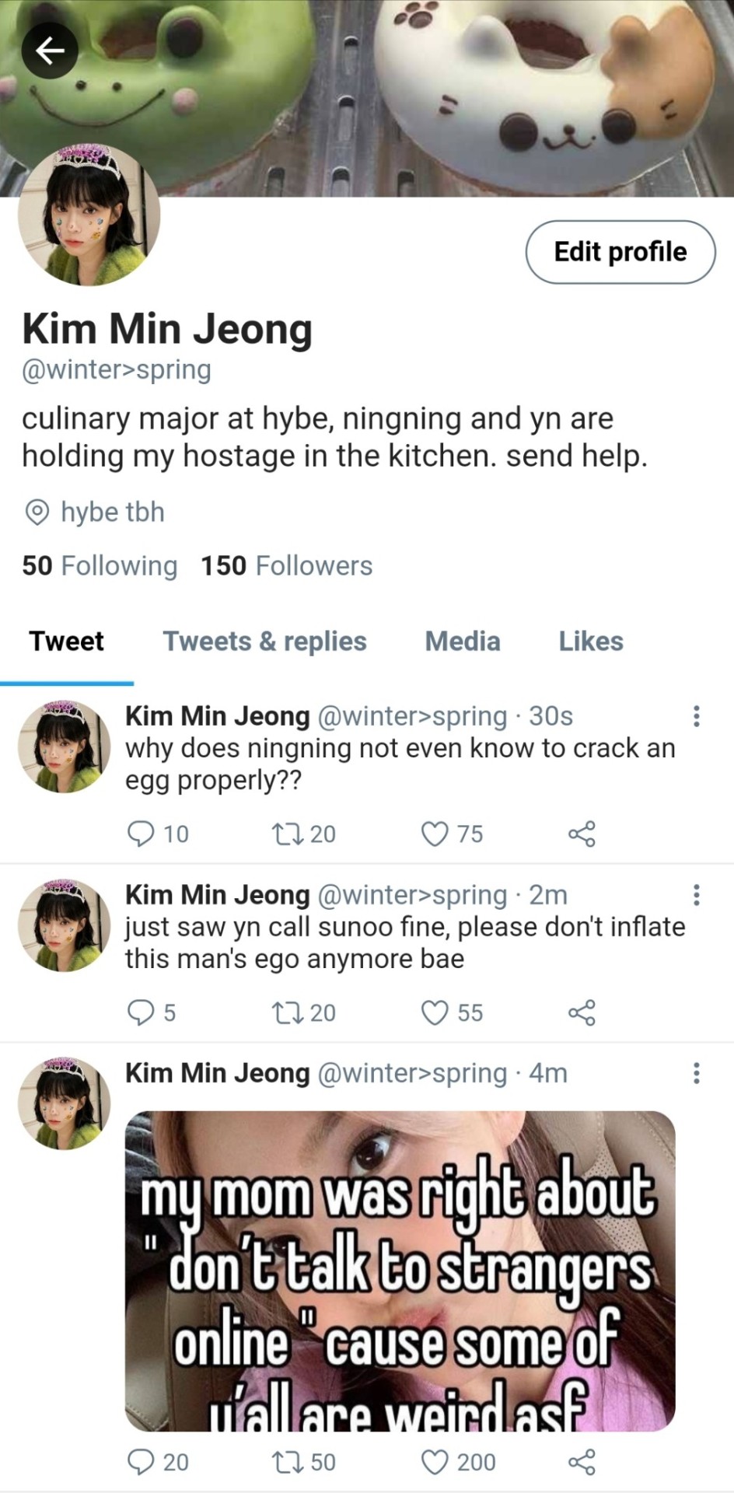
Task: Share the meme image tweet
Action: coord(582,1462)
